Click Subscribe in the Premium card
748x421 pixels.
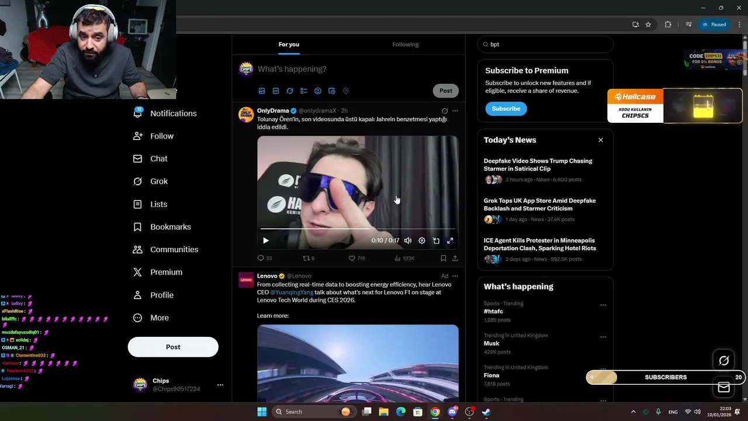point(506,109)
